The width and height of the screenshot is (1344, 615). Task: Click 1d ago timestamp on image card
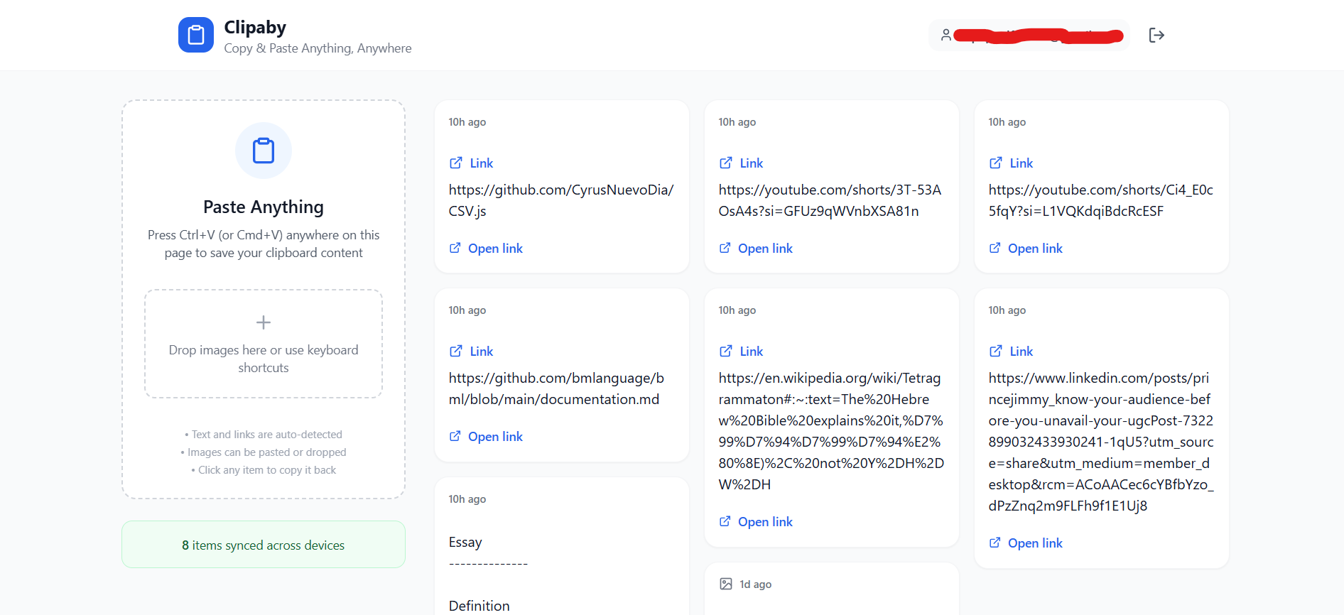click(x=755, y=584)
